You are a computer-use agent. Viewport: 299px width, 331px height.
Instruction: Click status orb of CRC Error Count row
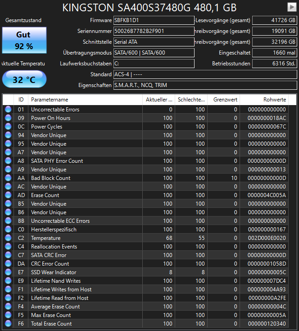[x=8, y=263]
